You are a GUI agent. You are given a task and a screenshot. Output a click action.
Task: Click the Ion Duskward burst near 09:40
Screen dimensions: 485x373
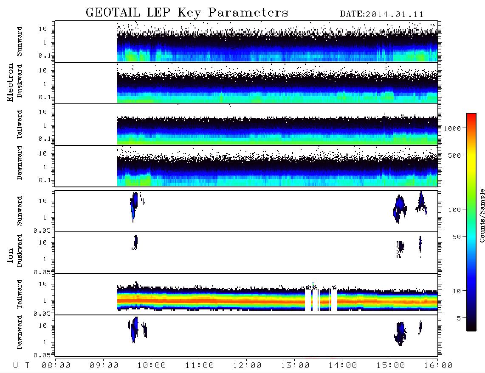[x=135, y=242]
